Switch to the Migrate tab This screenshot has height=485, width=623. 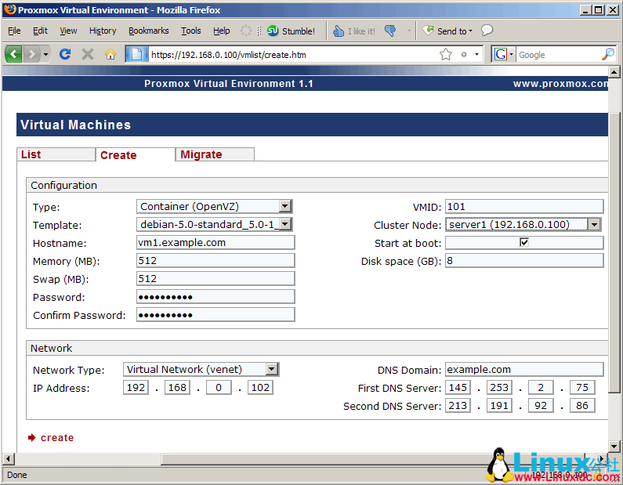click(x=201, y=154)
